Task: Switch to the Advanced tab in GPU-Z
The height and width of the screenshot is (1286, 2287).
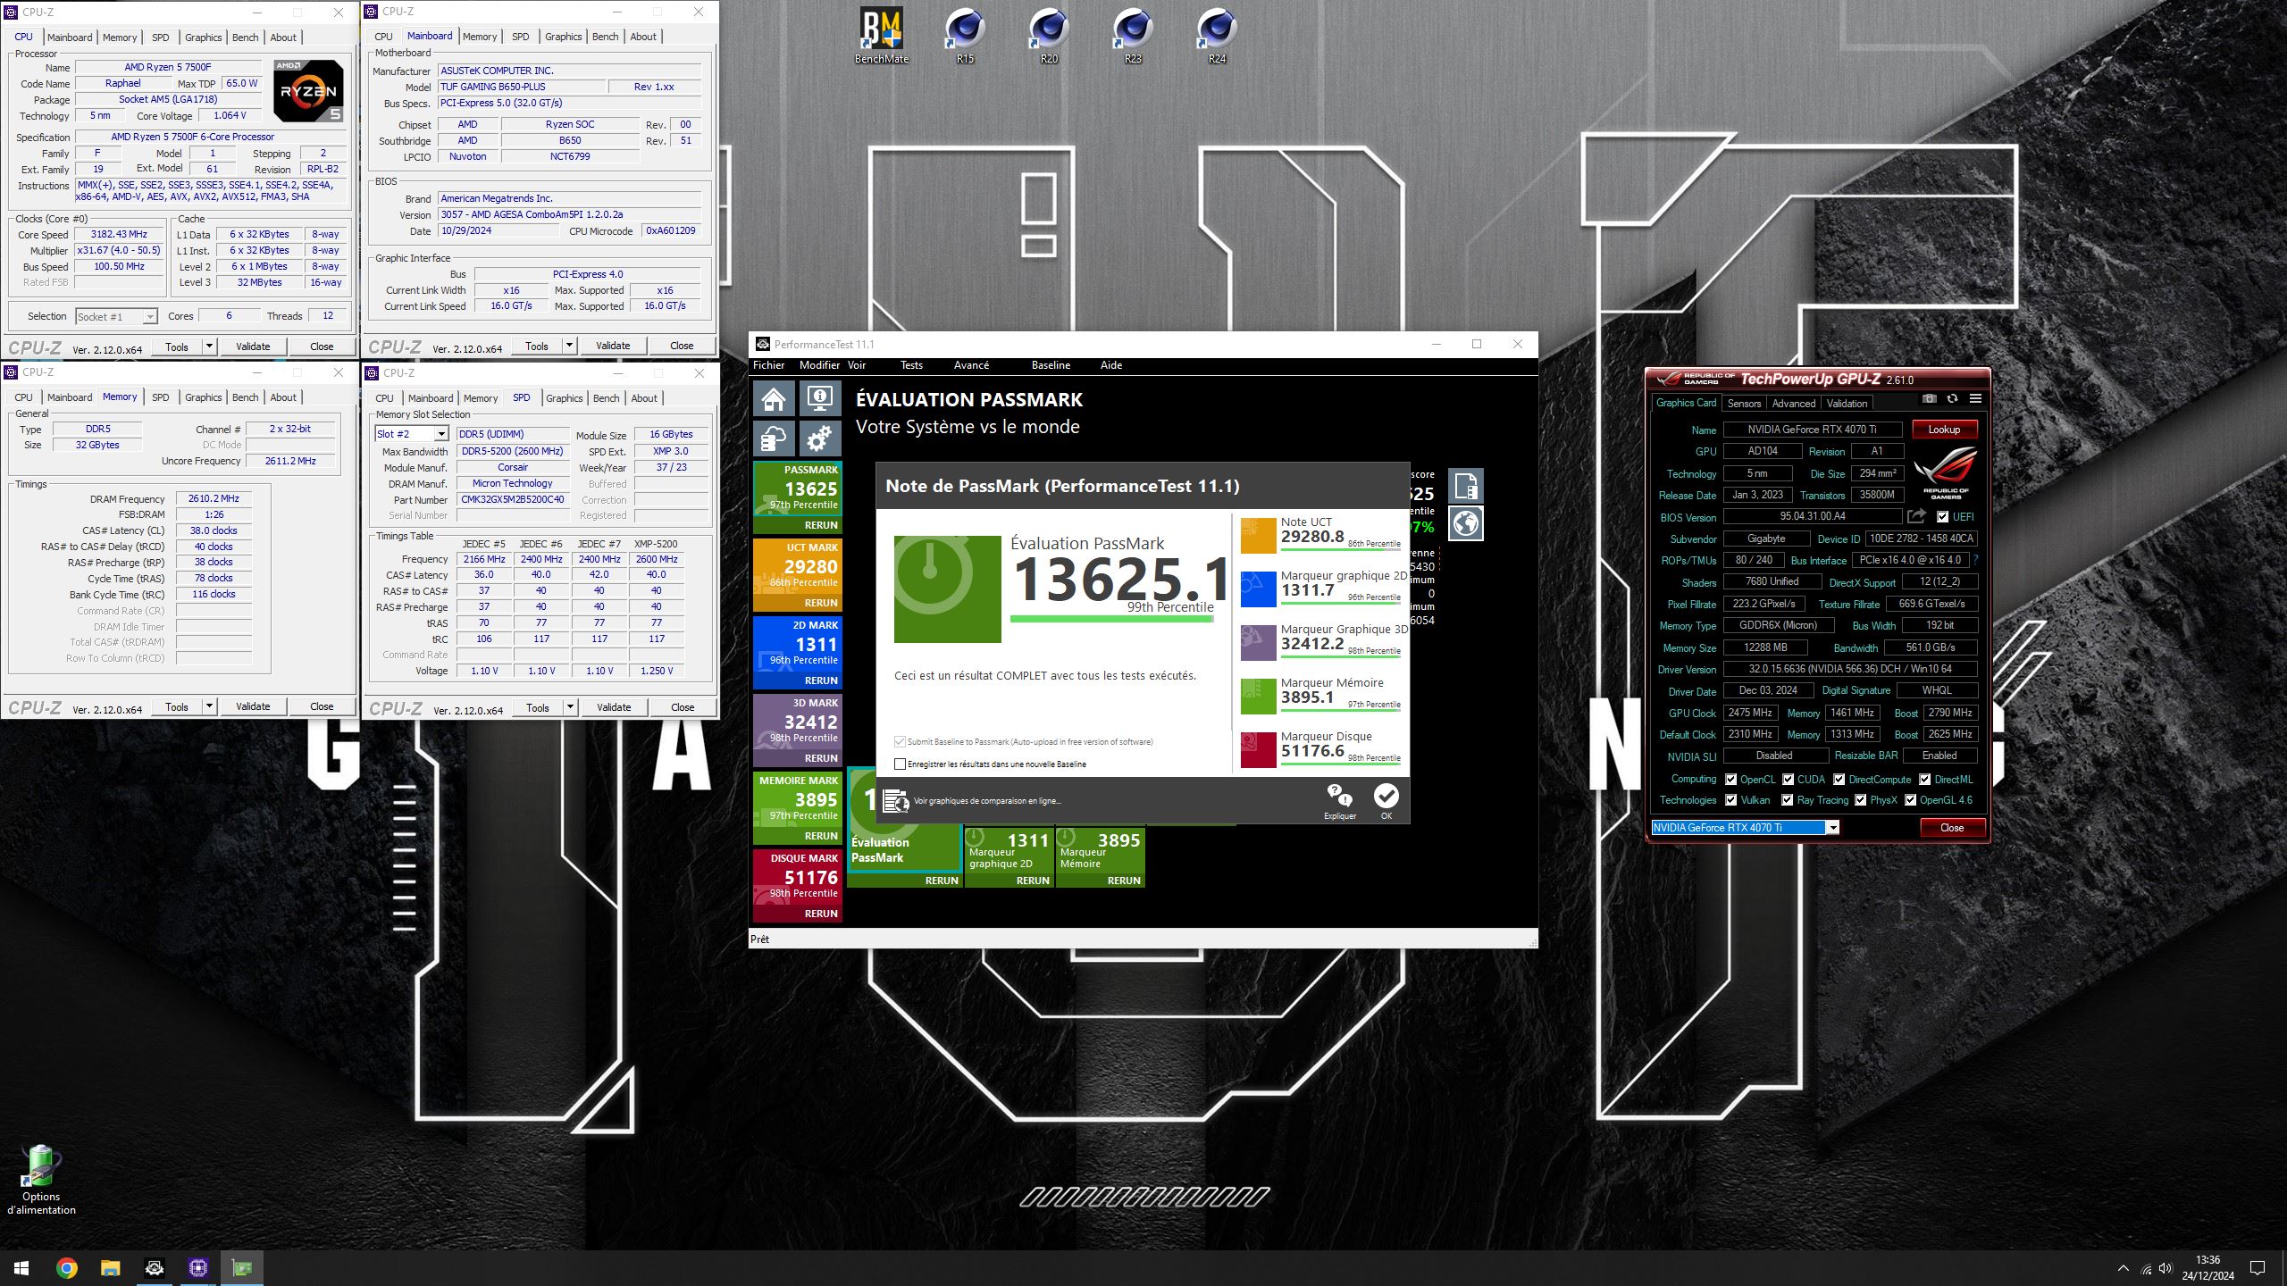Action: (1793, 404)
